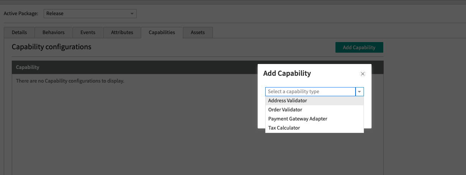Select the Capabilities tab

pyautogui.click(x=162, y=33)
